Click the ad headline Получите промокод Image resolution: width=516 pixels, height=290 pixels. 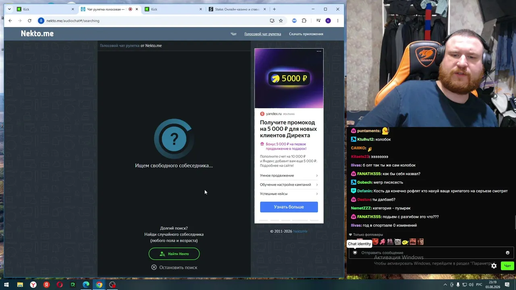point(288,129)
